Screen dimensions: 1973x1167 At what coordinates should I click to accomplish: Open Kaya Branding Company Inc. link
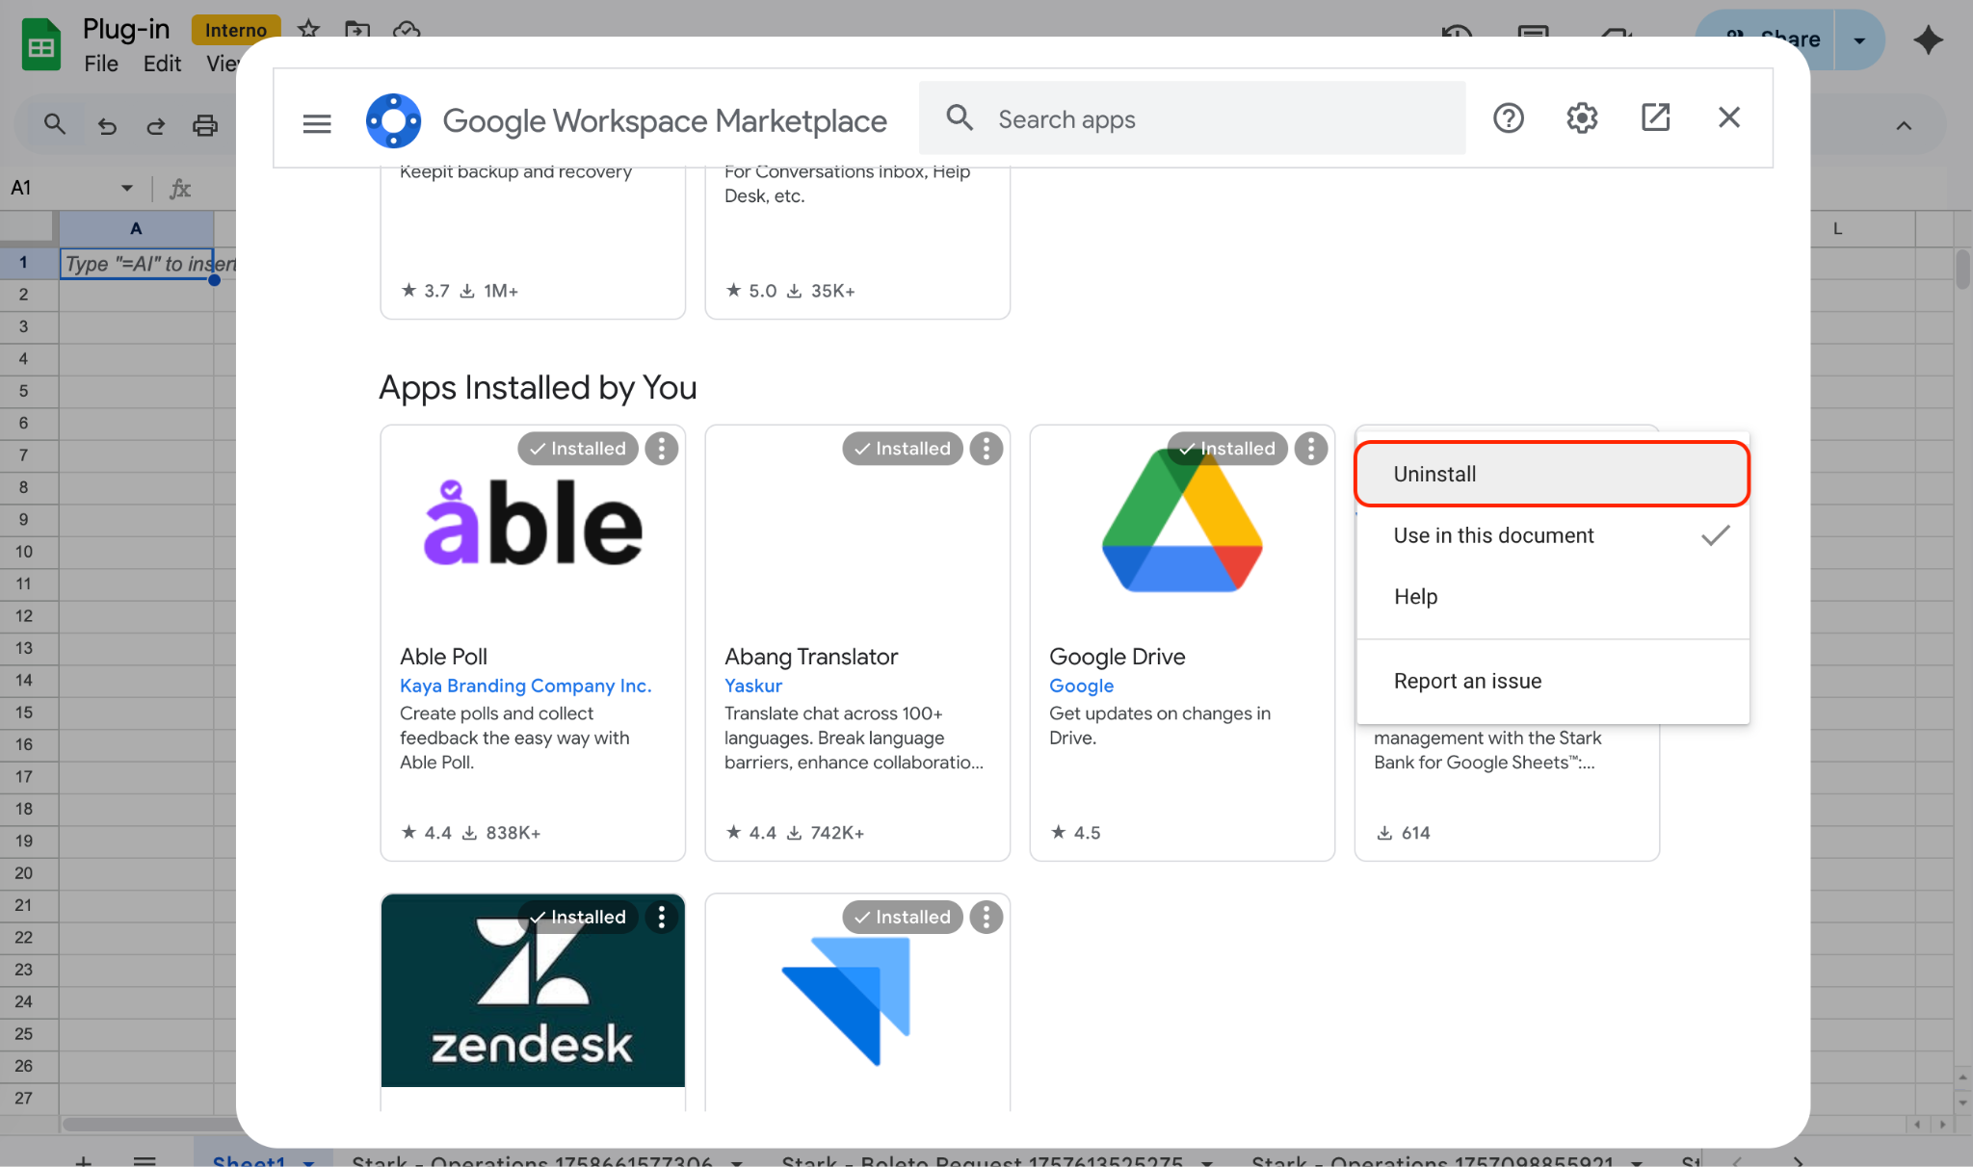point(525,686)
